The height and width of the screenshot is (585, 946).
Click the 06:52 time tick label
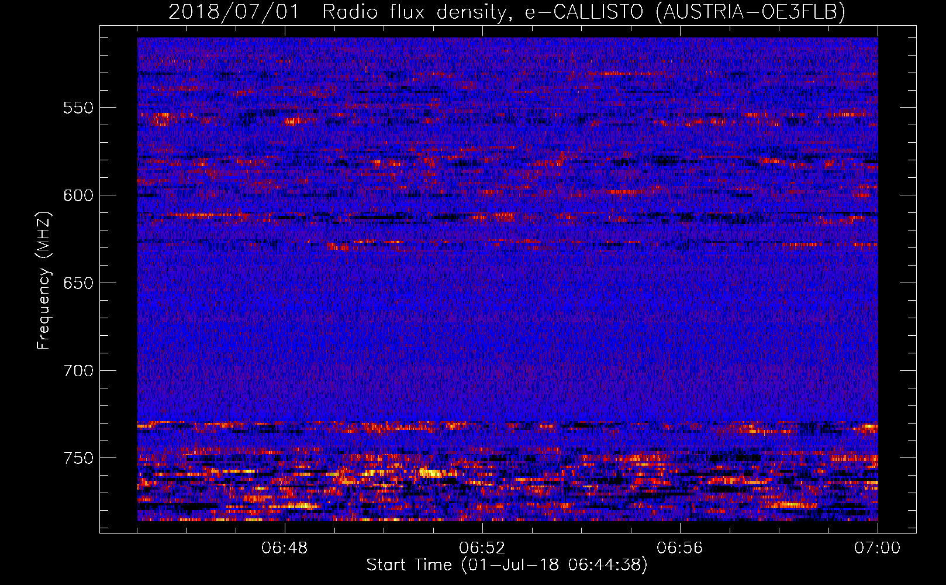[482, 548]
